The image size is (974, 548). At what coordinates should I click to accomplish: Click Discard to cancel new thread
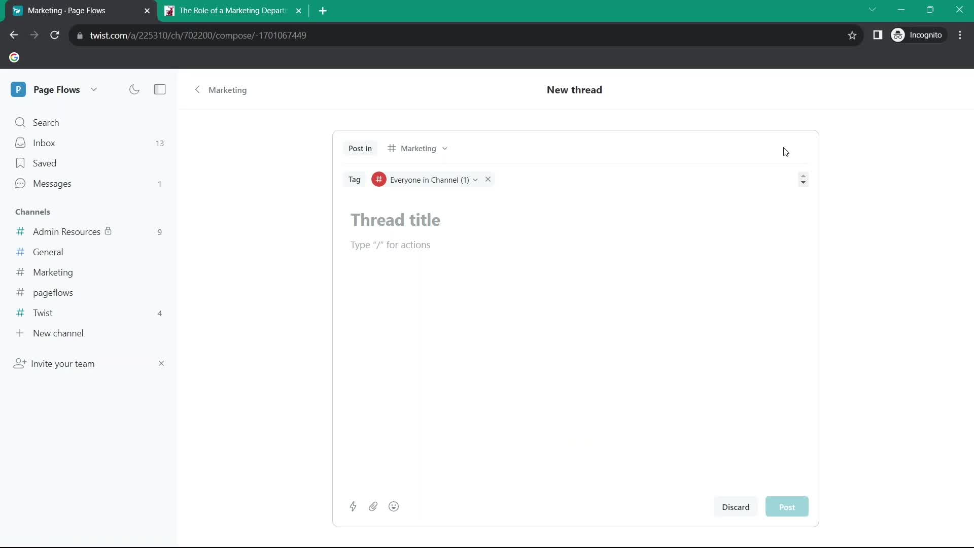click(x=735, y=506)
